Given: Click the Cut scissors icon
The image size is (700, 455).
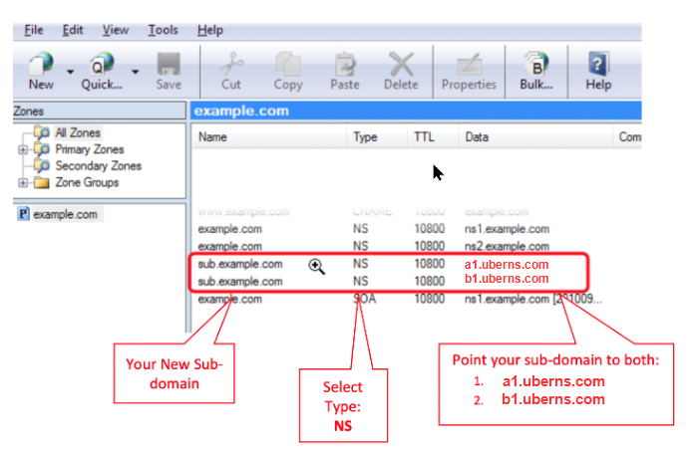Looking at the screenshot, I should click(230, 65).
